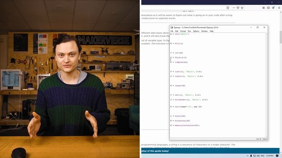The image size is (282, 158).
Task: Place cursor on the 'K = dict' line
Action: (x=186, y=107)
